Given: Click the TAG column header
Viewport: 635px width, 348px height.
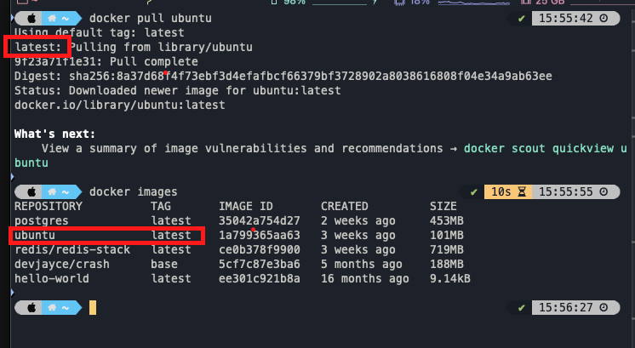Looking at the screenshot, I should (x=161, y=207).
